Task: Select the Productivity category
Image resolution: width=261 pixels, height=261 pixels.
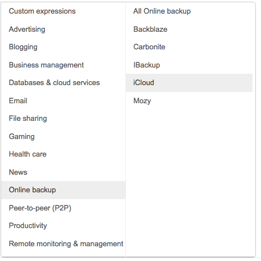Action: [x=63, y=226]
